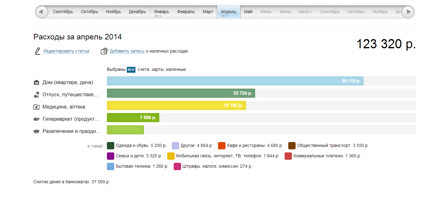Click the blue Дом bar showing 39 116 р.
The width and height of the screenshot is (446, 197).
point(235,81)
